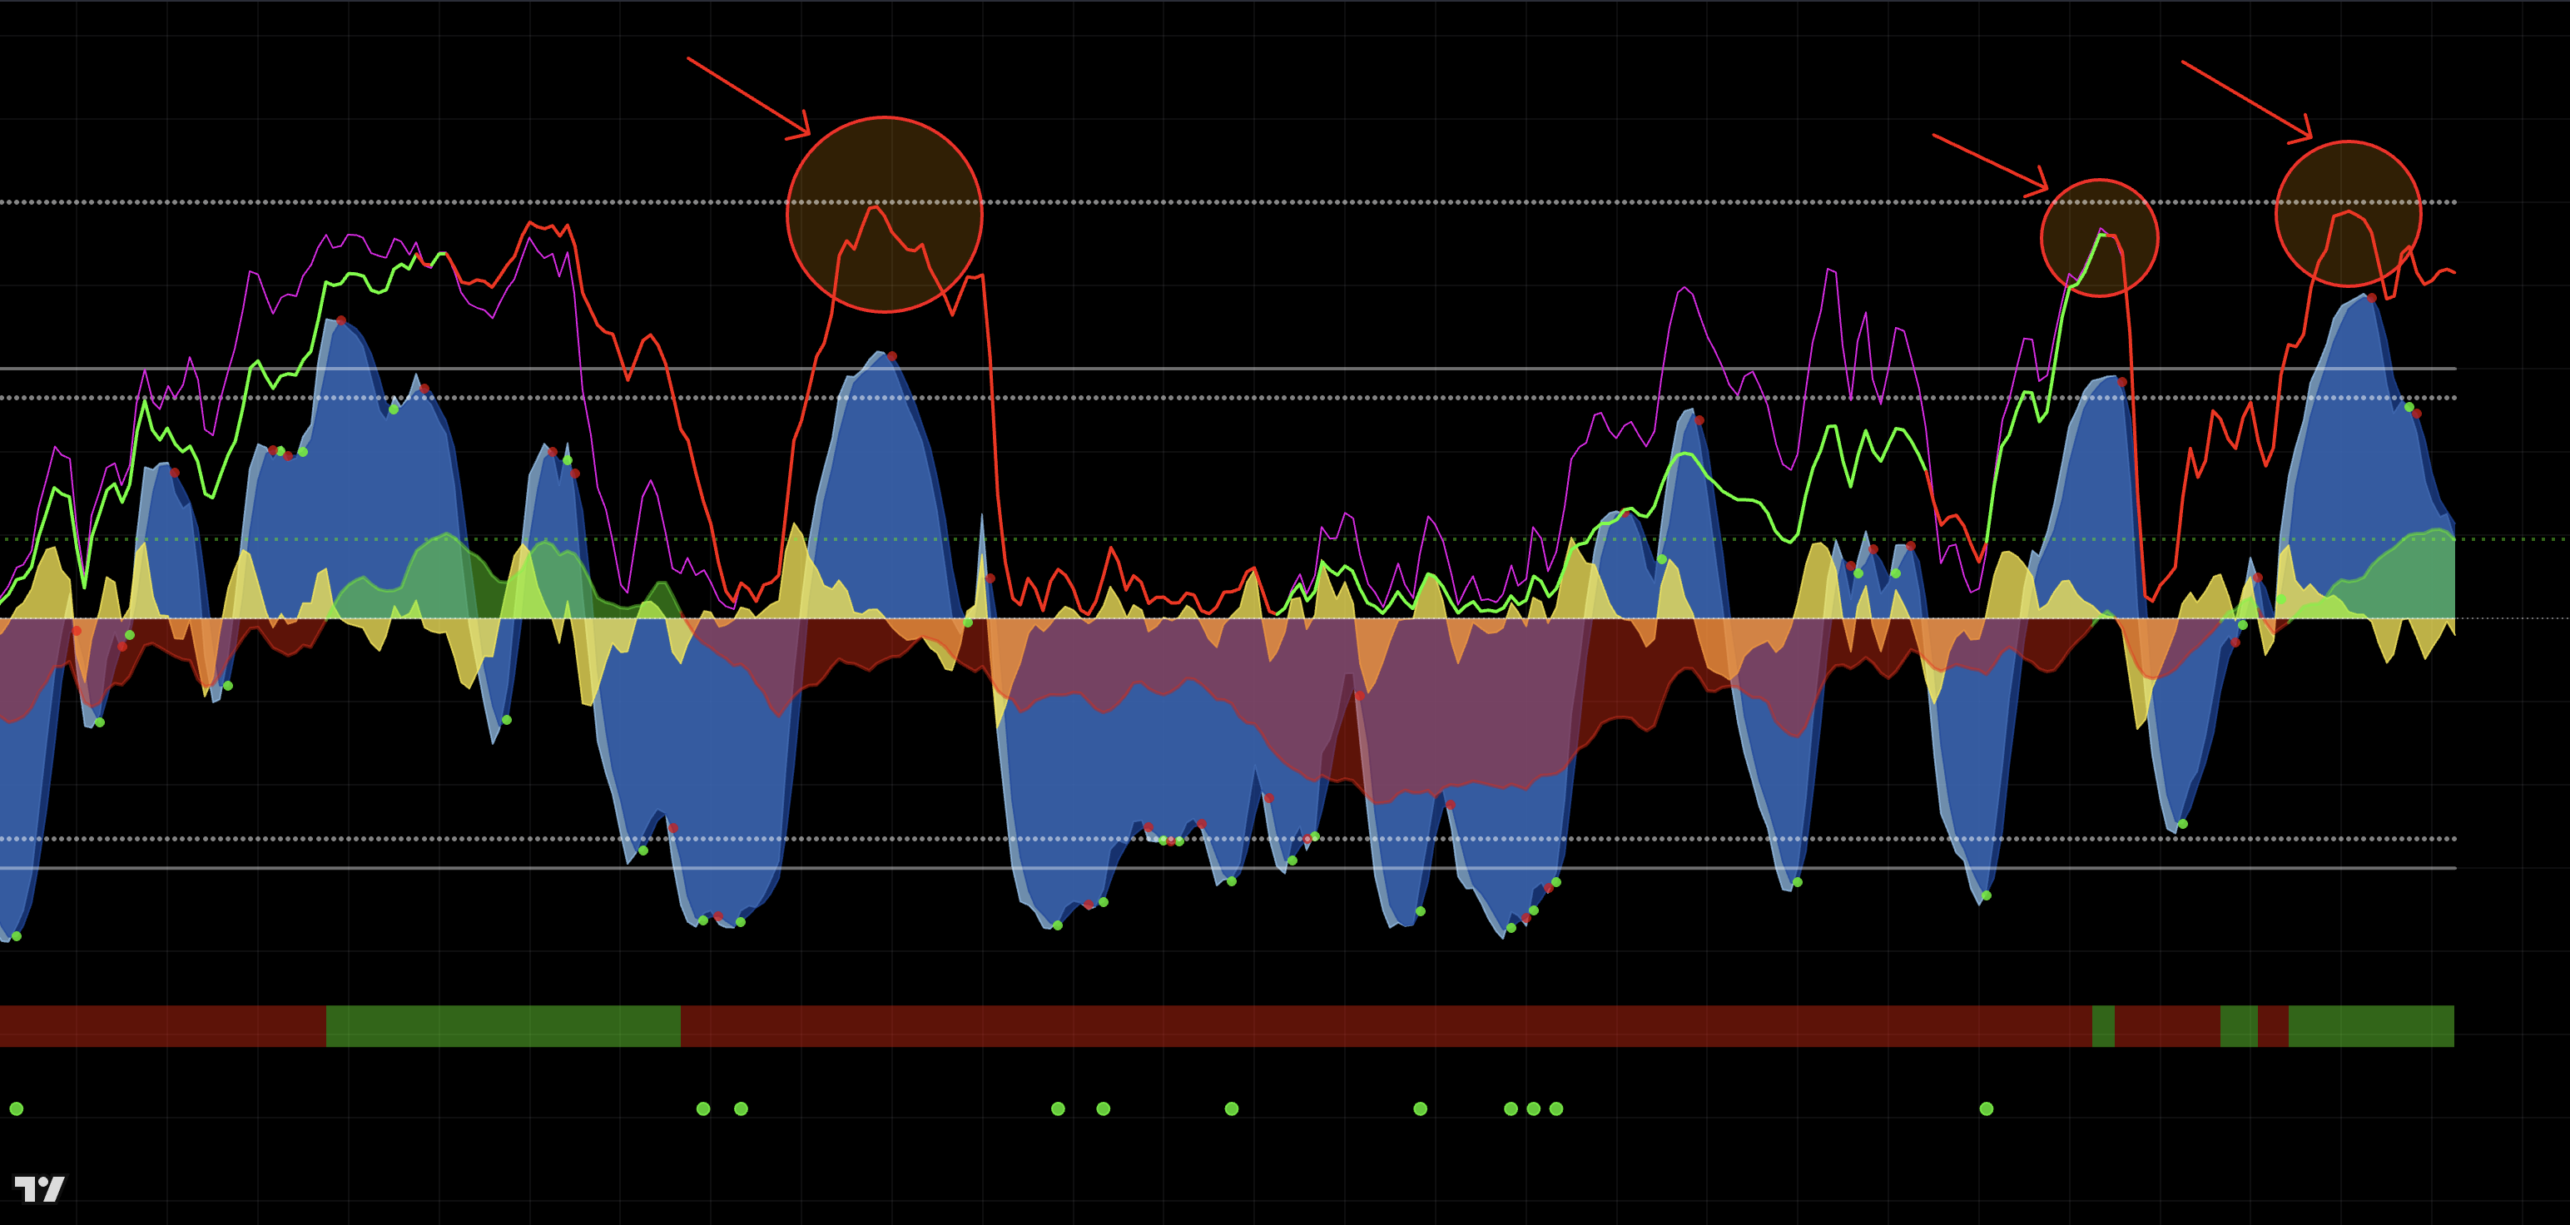Click middle dot of three clustered bottom-row dots
2570x1225 pixels.
(1533, 1108)
